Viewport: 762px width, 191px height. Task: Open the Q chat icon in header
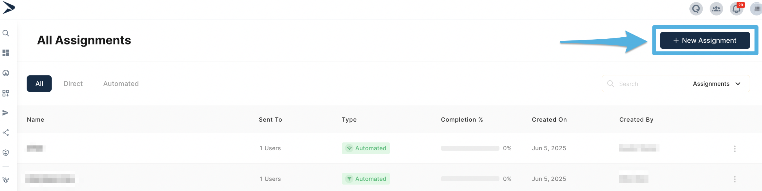click(696, 9)
